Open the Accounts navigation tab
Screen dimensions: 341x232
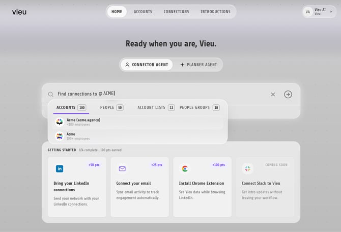[143, 12]
